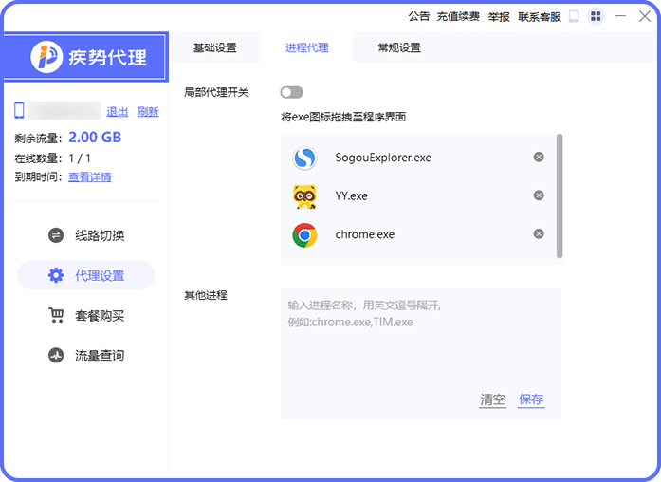Toggle the 局部代理开关 switch
This screenshot has height=482, width=661.
point(291,92)
